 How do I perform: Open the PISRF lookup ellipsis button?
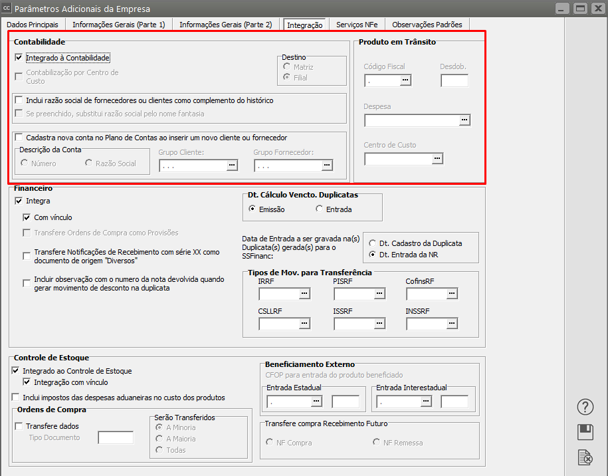tap(379, 294)
